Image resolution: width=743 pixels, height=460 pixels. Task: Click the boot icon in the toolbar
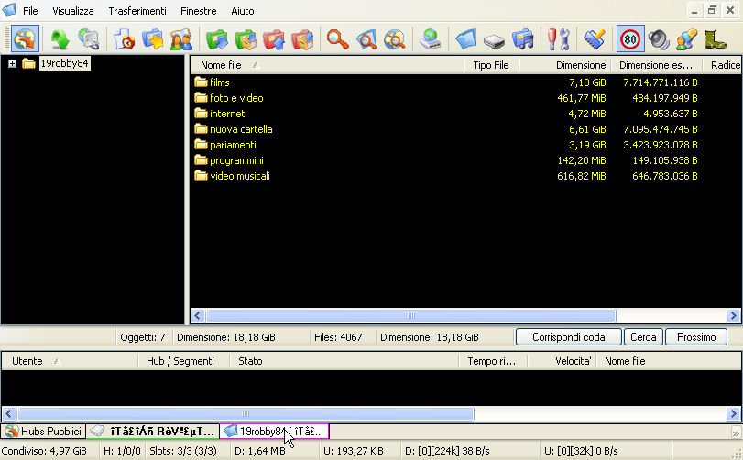point(715,39)
